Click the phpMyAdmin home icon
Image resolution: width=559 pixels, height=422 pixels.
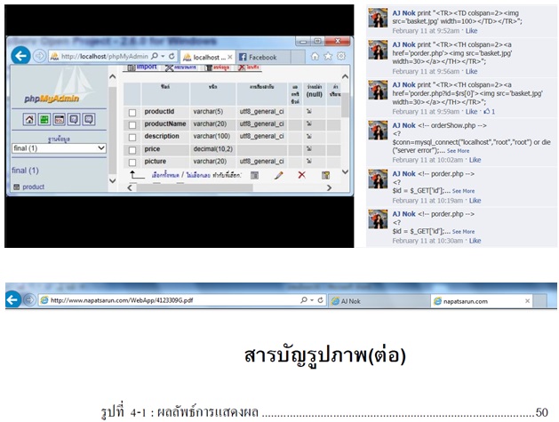coord(29,119)
